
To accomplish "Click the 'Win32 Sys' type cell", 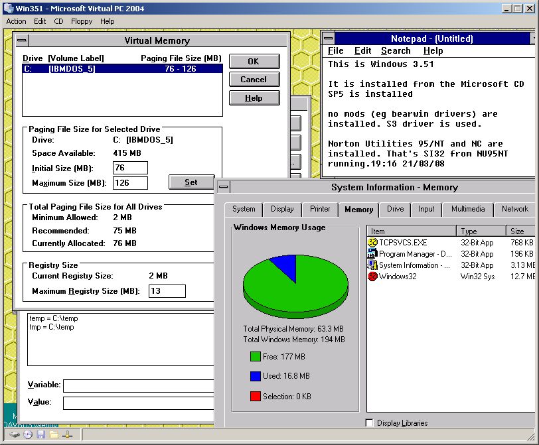I will click(477, 277).
